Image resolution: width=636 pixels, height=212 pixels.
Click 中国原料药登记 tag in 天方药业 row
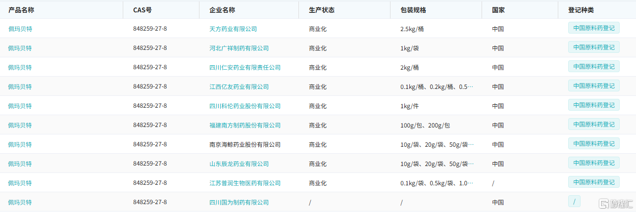(594, 28)
